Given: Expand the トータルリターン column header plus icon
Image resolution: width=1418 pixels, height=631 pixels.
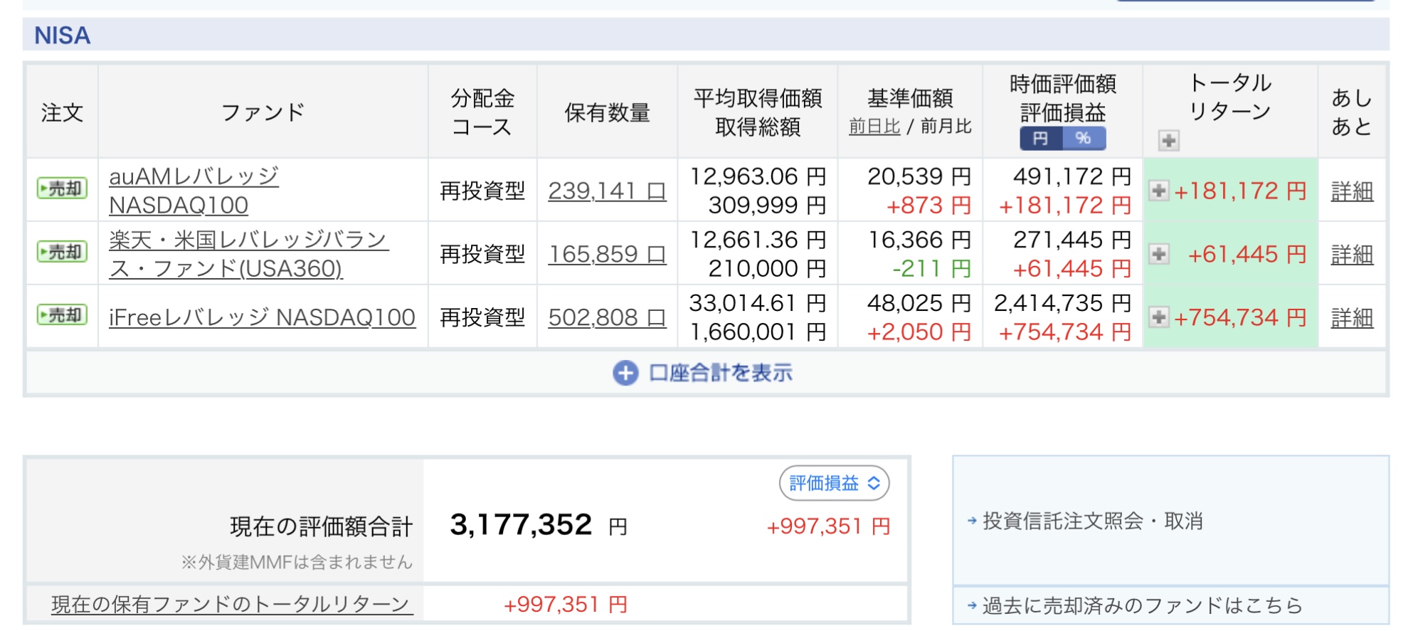Looking at the screenshot, I should pos(1168,140).
